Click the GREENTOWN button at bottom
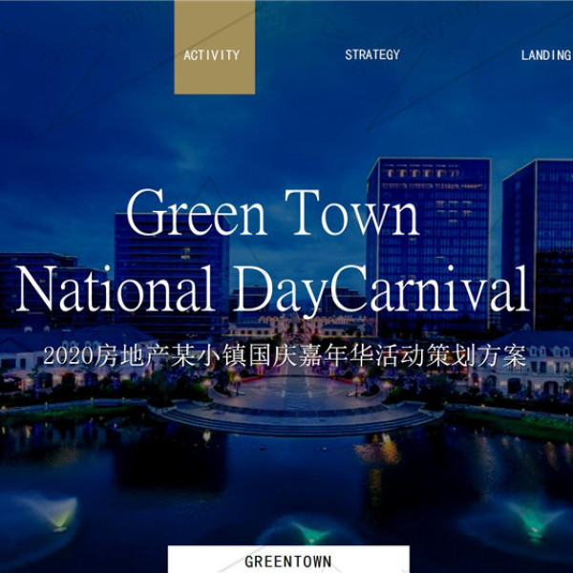Image resolution: width=573 pixels, height=573 pixels. click(288, 559)
